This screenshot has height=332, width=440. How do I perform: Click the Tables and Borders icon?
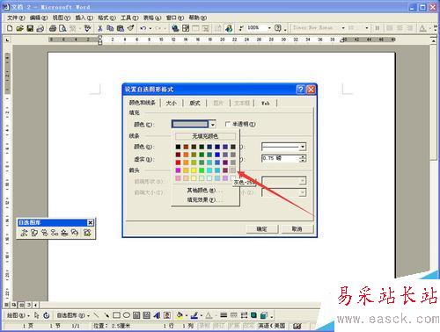click(x=186, y=28)
